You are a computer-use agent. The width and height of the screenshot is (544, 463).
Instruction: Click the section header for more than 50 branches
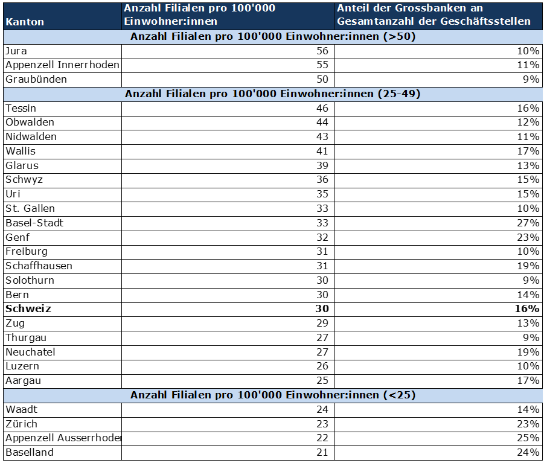pyautogui.click(x=273, y=36)
